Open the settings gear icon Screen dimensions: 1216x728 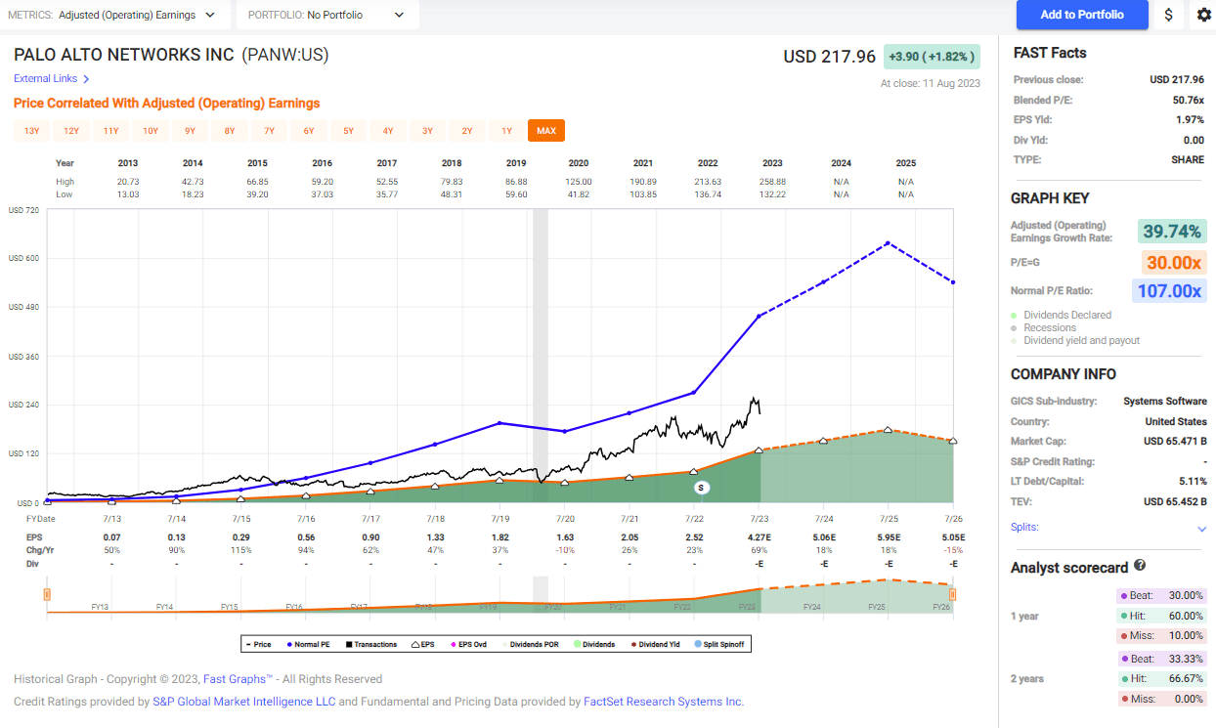[x=1203, y=15]
